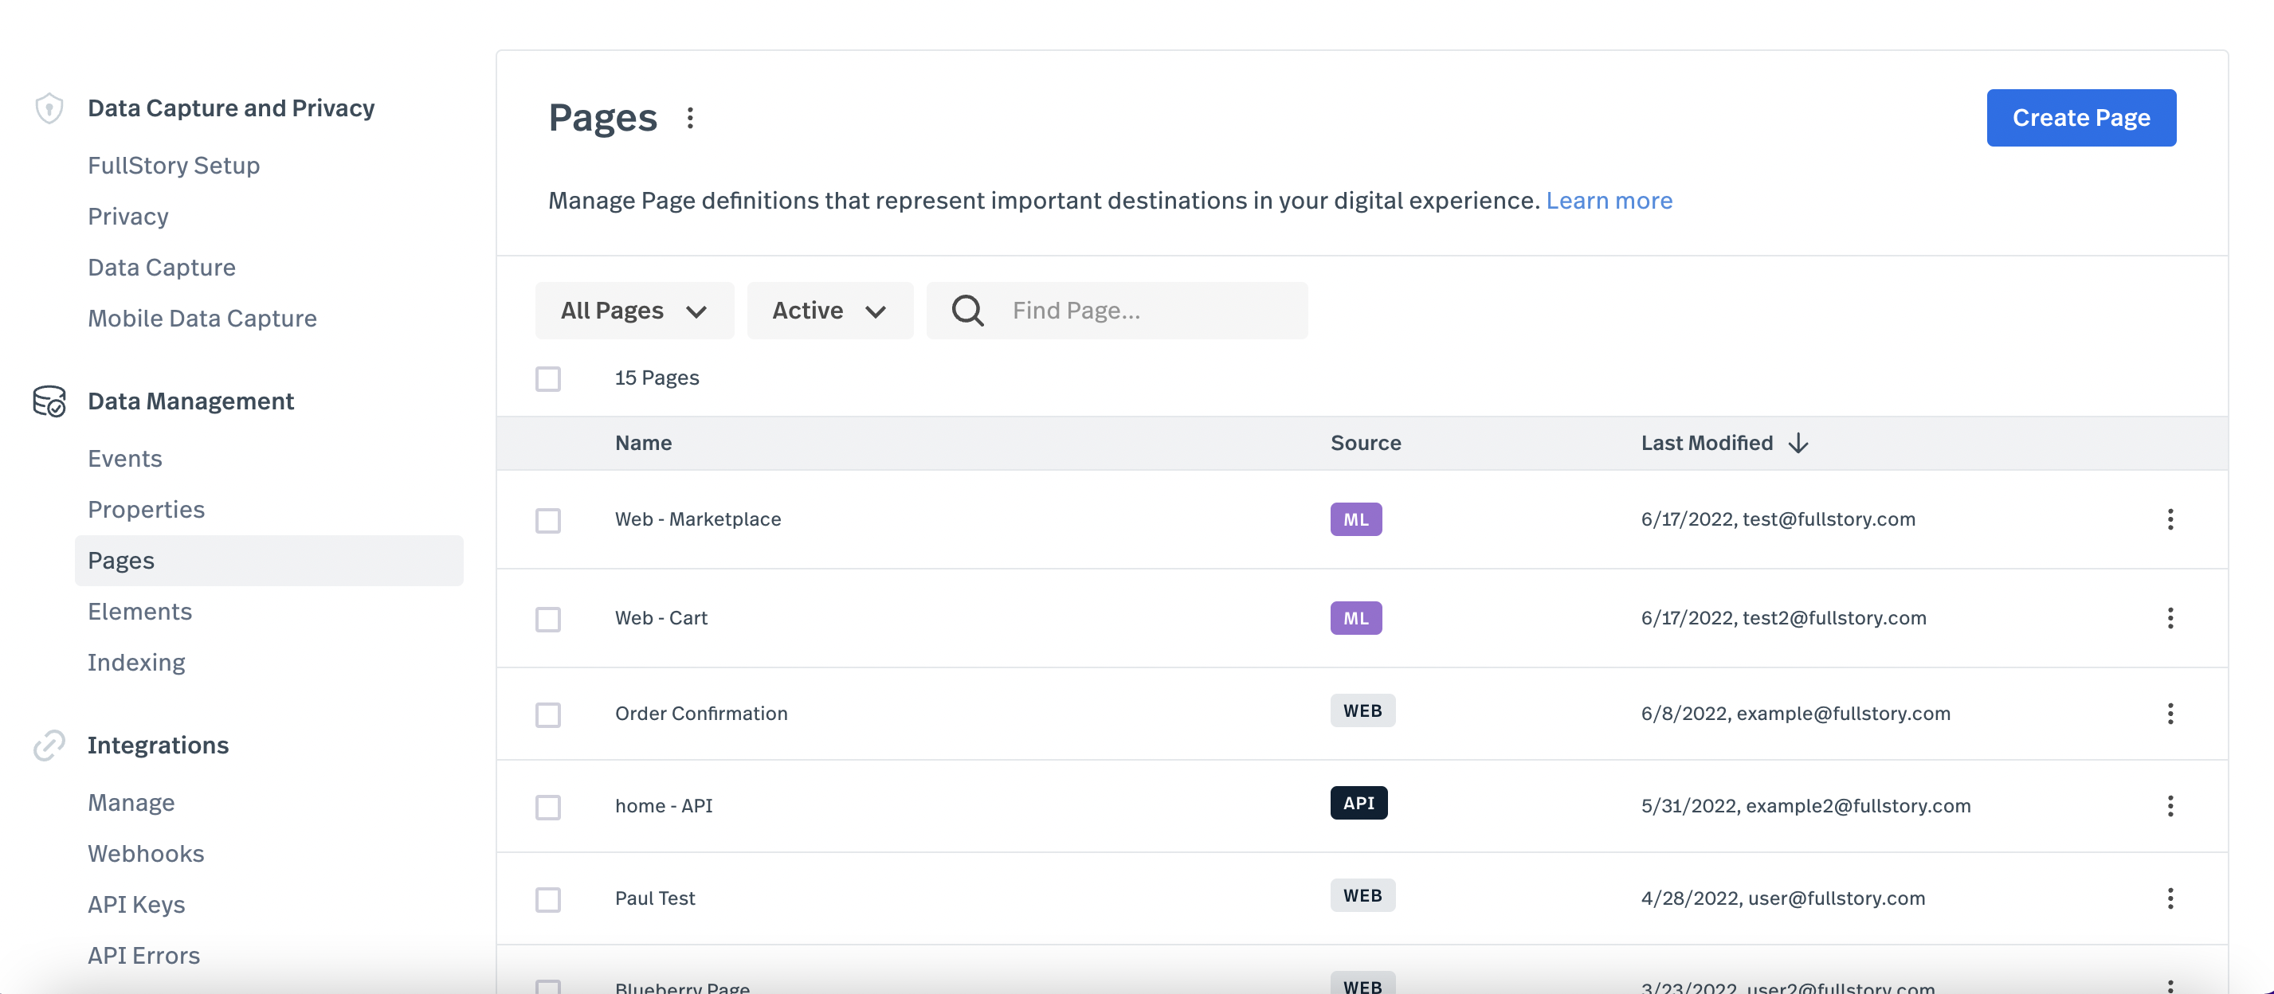The height and width of the screenshot is (994, 2274).
Task: Click the Integrations link icon
Action: pyautogui.click(x=49, y=745)
